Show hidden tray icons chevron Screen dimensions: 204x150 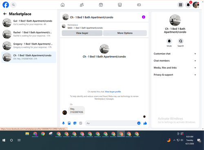click(x=174, y=140)
